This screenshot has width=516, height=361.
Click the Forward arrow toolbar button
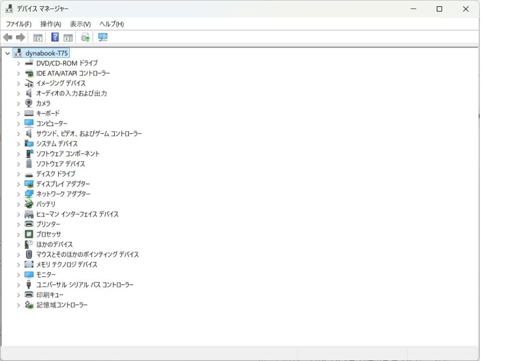(20, 37)
